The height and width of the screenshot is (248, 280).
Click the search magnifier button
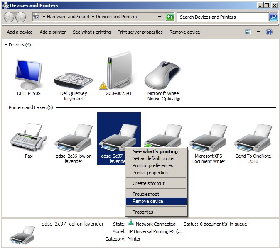pyautogui.click(x=273, y=17)
